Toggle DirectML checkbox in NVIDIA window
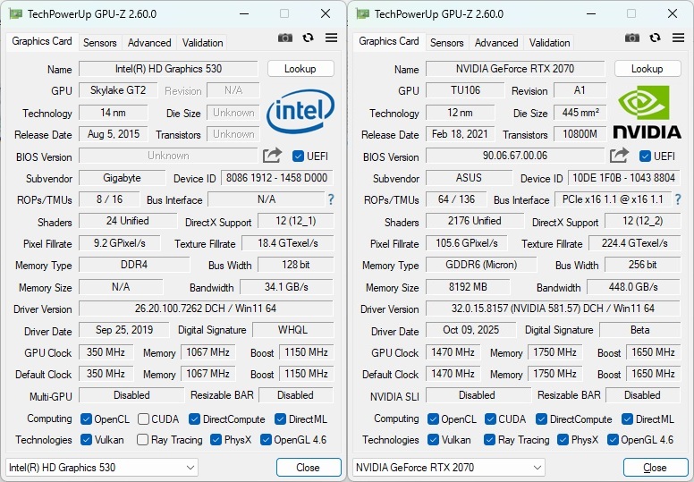Image resolution: width=694 pixels, height=482 pixels. click(627, 419)
